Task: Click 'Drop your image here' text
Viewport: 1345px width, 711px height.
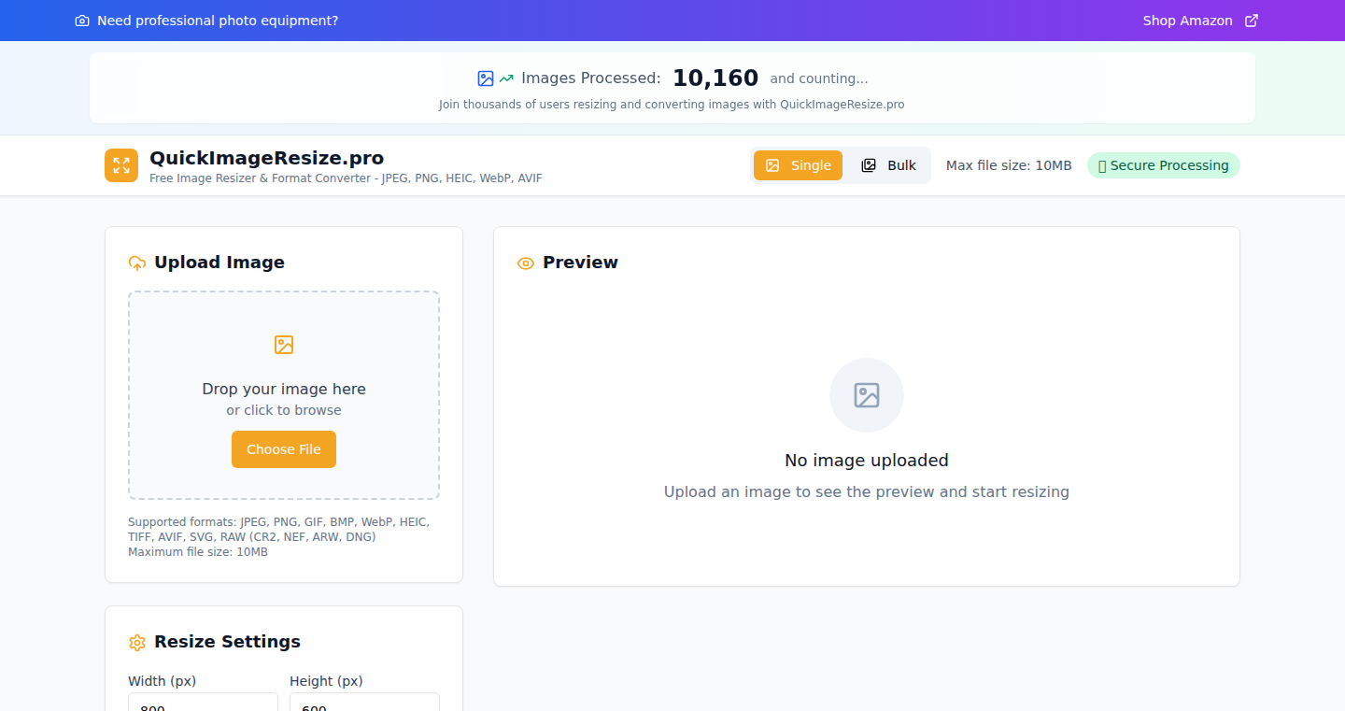Action: point(284,389)
